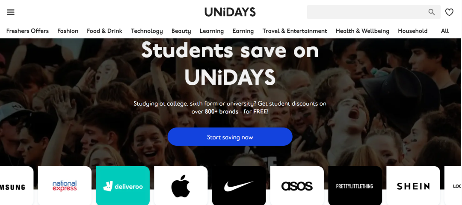Focus the search input field
Screen dimensions: 462x205
point(367,12)
